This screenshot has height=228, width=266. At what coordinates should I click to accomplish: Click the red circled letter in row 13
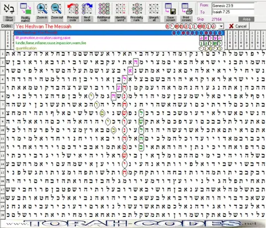click(125, 156)
